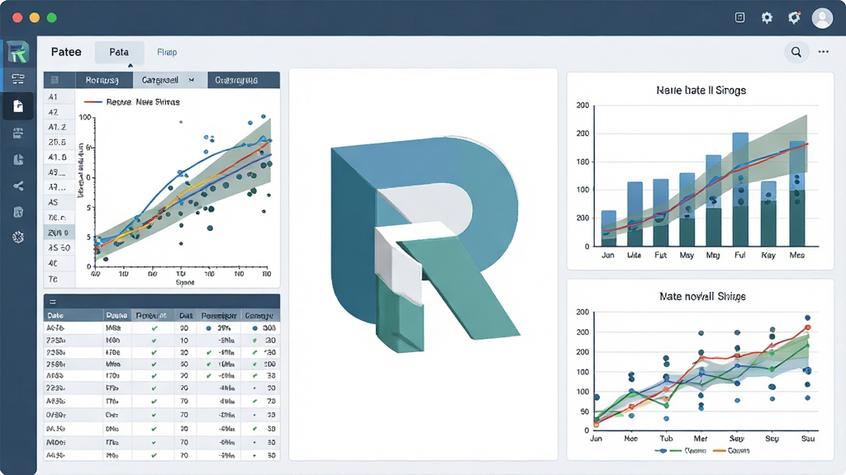Click the grid icon left of the Rotiusg tab
Screen dimensions: 846x475
pyautogui.click(x=55, y=80)
